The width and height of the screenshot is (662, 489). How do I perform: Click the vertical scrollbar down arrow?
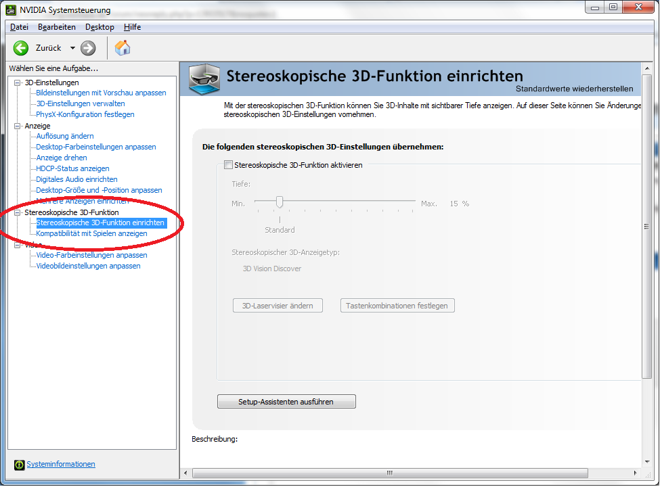point(647,461)
